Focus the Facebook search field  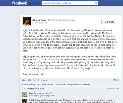point(68,3)
